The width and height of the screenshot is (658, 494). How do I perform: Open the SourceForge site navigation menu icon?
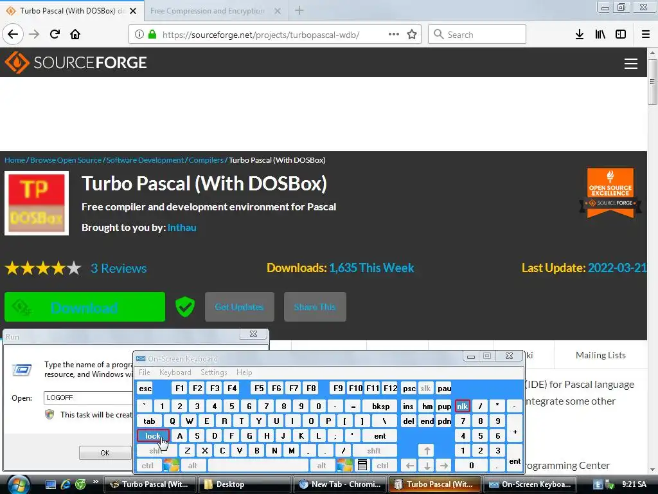click(x=631, y=64)
